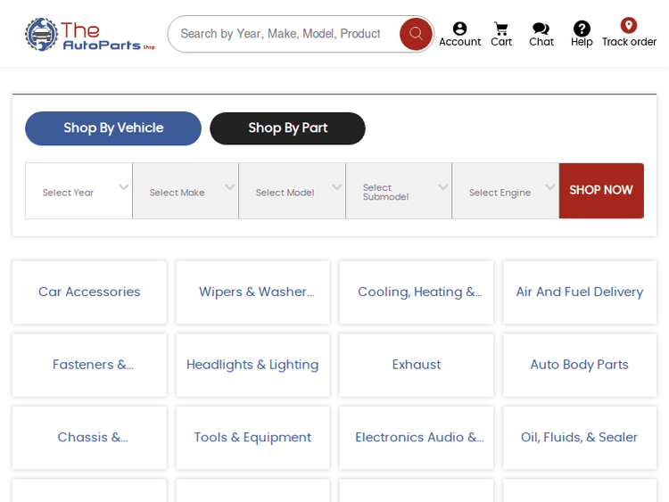
Task: Switch to Shop By Vehicle tab
Action: (x=113, y=128)
